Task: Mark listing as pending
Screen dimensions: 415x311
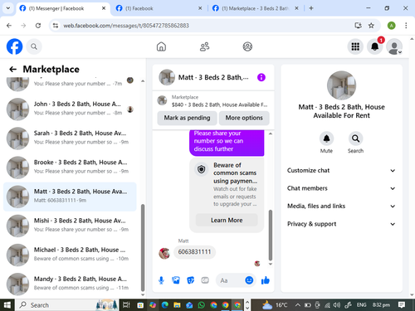Action: (x=187, y=118)
